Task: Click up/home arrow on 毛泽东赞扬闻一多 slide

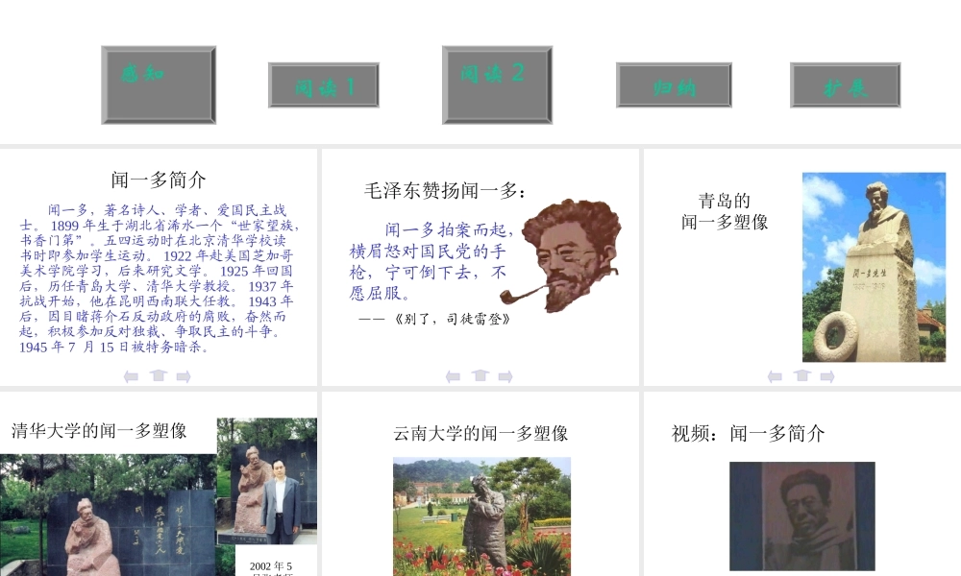Action: (480, 375)
